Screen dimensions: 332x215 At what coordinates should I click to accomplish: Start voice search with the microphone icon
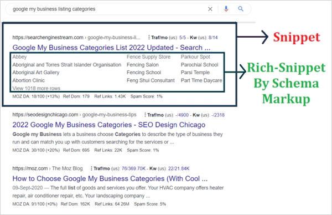226,9
